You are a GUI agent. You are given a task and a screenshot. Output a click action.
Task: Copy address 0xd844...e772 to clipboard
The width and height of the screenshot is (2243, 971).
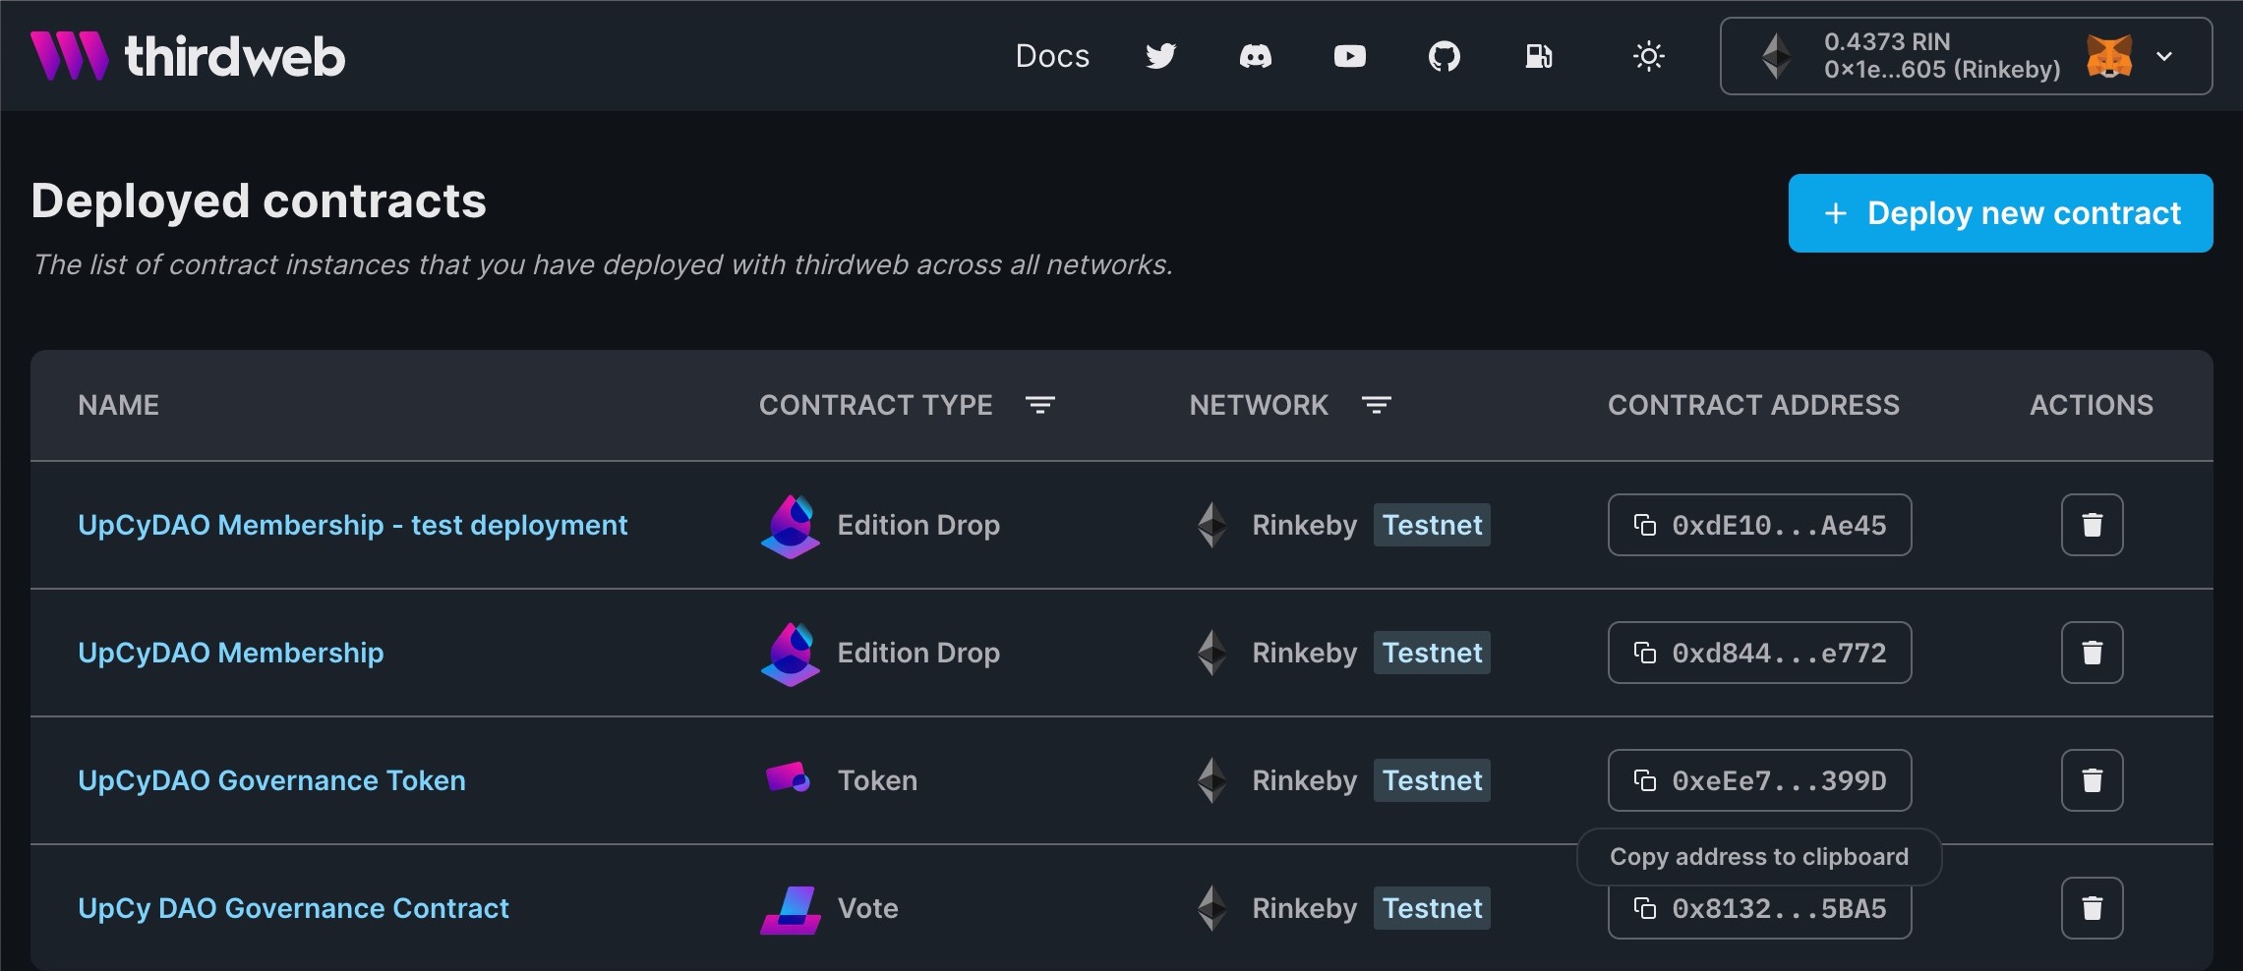[x=1759, y=653]
